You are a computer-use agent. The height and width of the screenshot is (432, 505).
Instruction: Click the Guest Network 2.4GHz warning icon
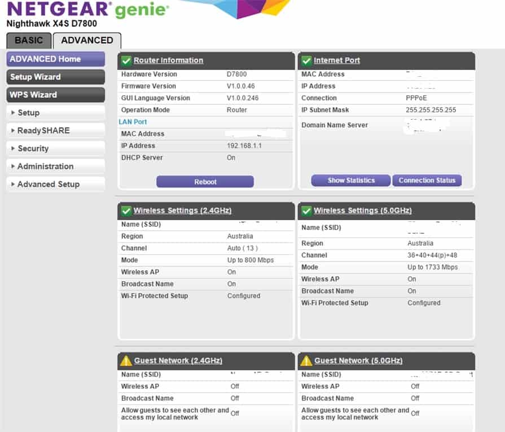pos(126,361)
